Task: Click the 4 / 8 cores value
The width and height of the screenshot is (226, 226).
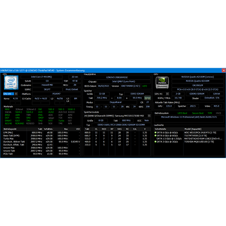Action: pos(15,99)
